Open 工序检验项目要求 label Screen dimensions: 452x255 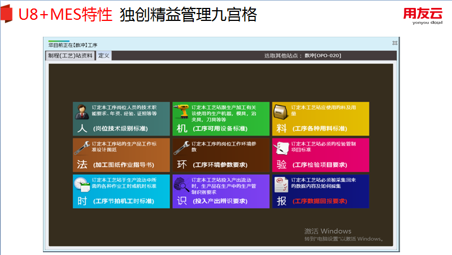(x=320, y=165)
